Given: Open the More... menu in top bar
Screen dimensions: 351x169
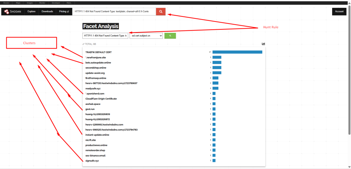Looking at the screenshot, I should [x=69, y=3].
